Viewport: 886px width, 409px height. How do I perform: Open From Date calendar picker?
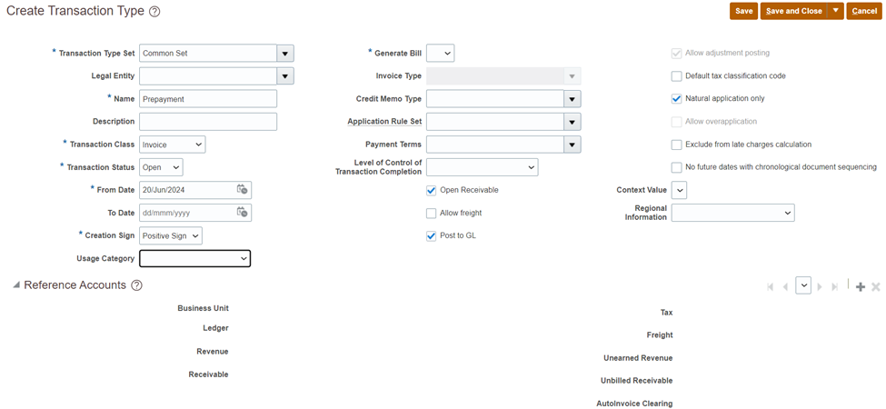coord(242,190)
